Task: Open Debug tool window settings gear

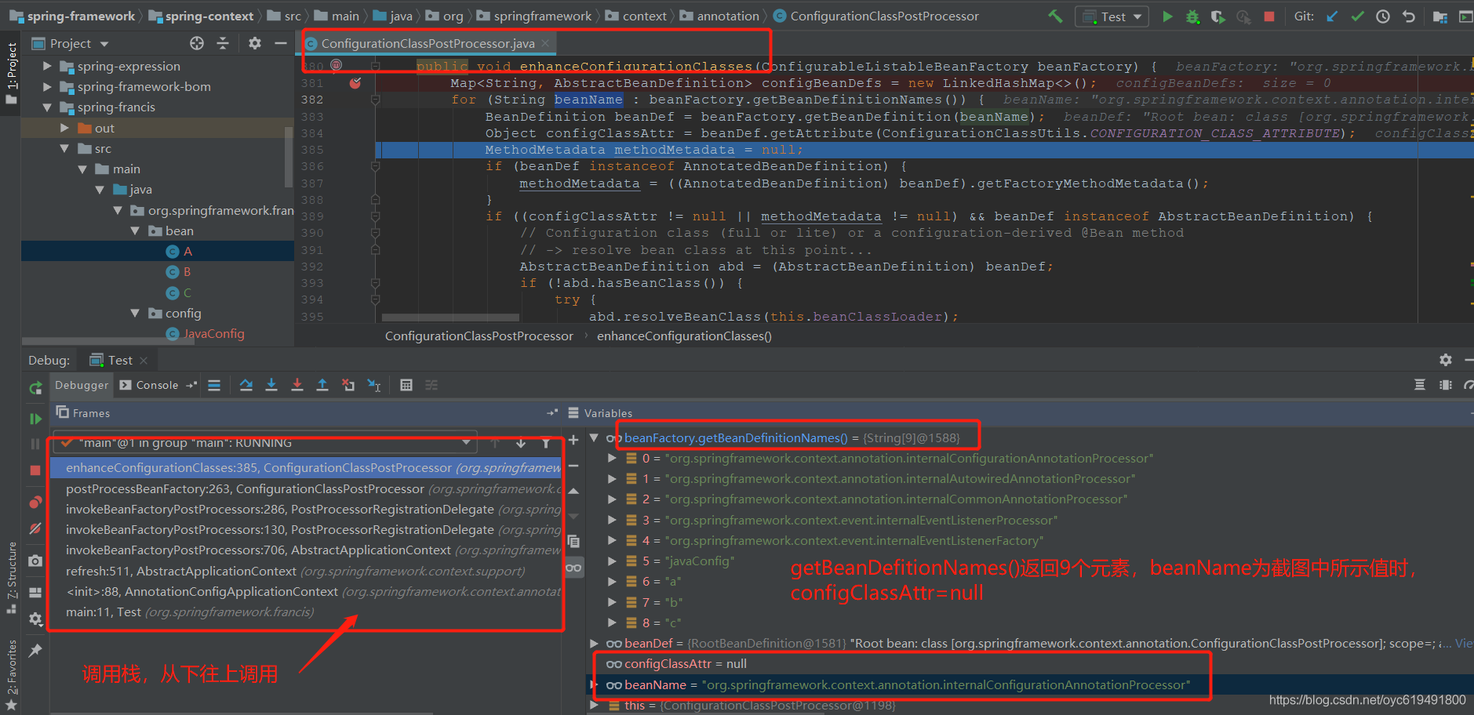Action: (x=1446, y=360)
